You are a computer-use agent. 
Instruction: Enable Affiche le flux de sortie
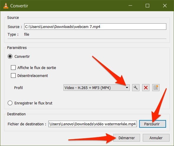pos(13,68)
